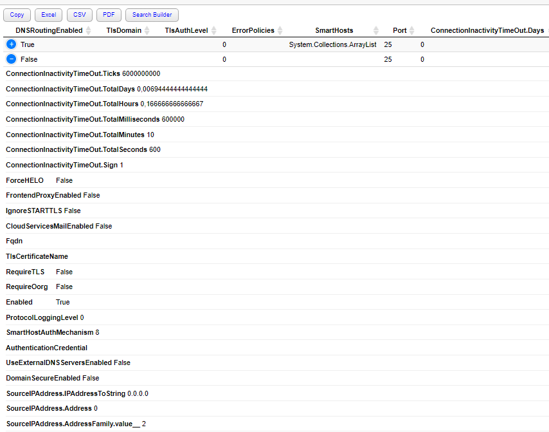Click IgnoreSTARTTLS False row

276,211
